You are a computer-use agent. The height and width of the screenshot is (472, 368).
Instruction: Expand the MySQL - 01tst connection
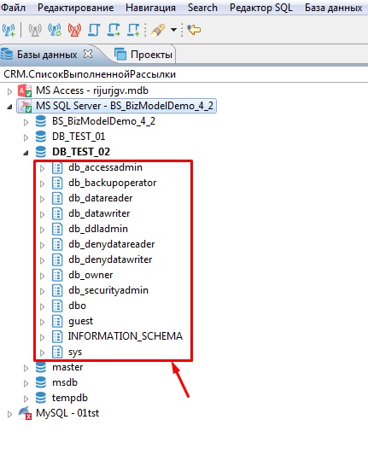pyautogui.click(x=9, y=414)
